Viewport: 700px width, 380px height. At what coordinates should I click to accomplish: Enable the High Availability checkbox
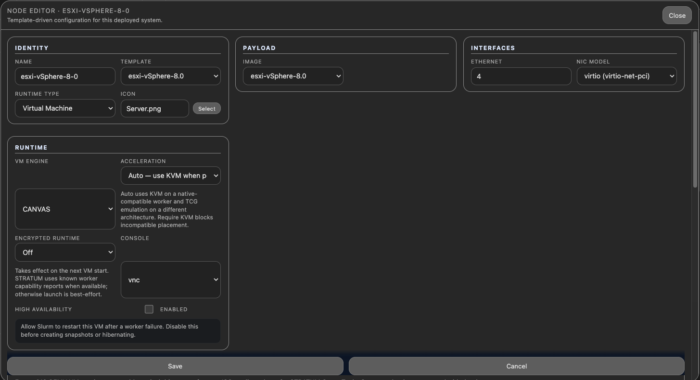(149, 309)
